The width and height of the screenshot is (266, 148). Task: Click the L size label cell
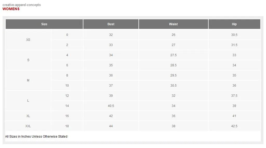click(28, 101)
